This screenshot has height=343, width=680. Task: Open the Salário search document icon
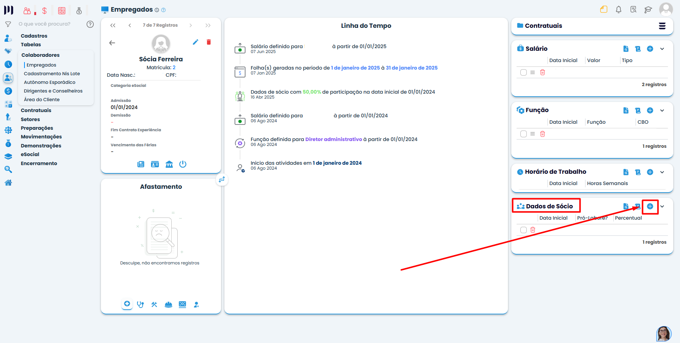click(626, 49)
